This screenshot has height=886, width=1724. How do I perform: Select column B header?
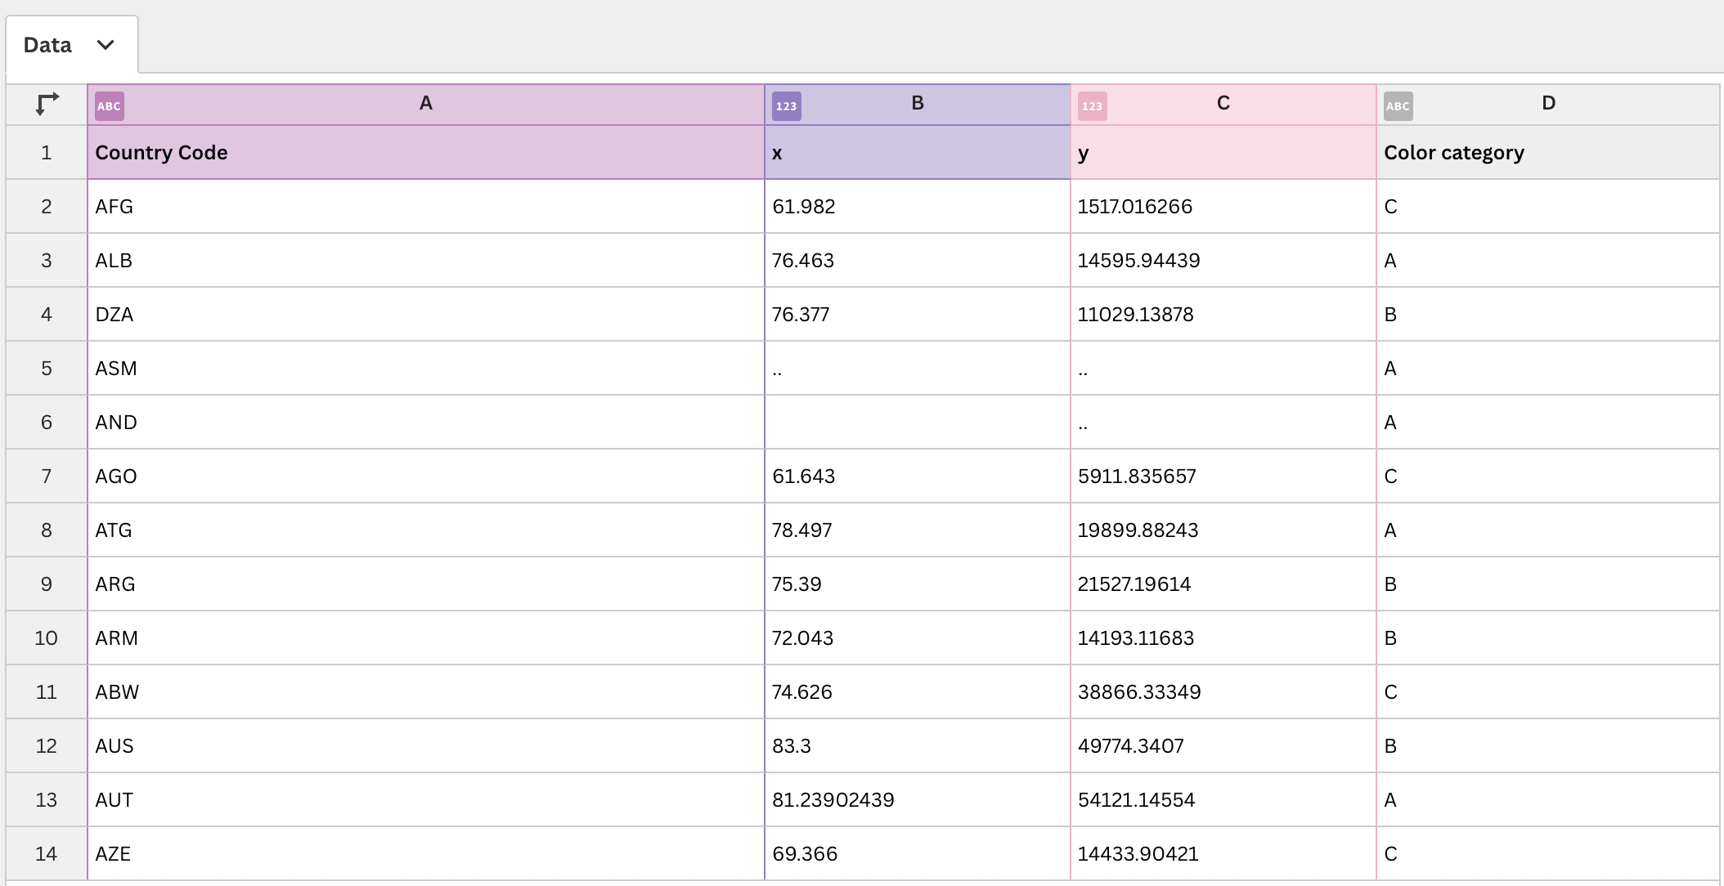pos(918,105)
